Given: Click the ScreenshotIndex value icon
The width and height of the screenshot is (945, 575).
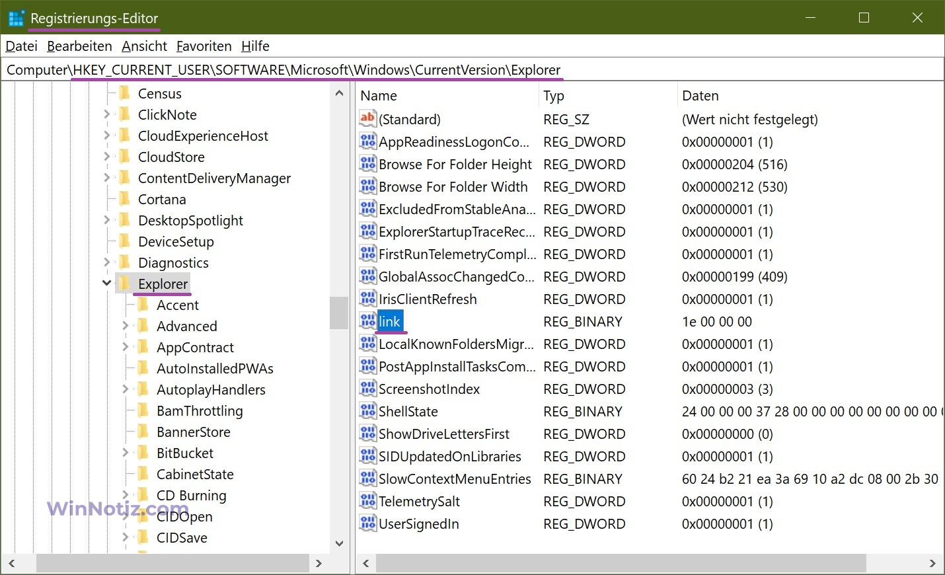Looking at the screenshot, I should [x=367, y=389].
